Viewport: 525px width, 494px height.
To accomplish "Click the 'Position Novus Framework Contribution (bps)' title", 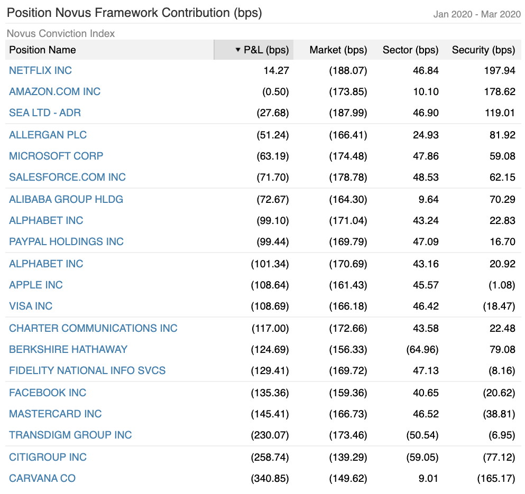I will tap(134, 13).
